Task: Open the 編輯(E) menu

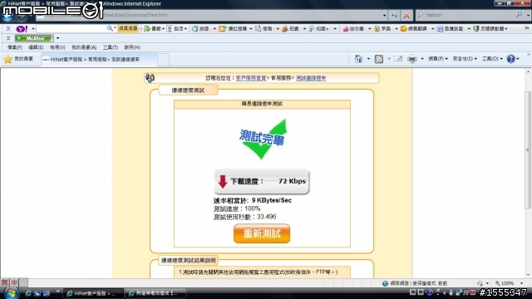Action: pyautogui.click(x=36, y=47)
